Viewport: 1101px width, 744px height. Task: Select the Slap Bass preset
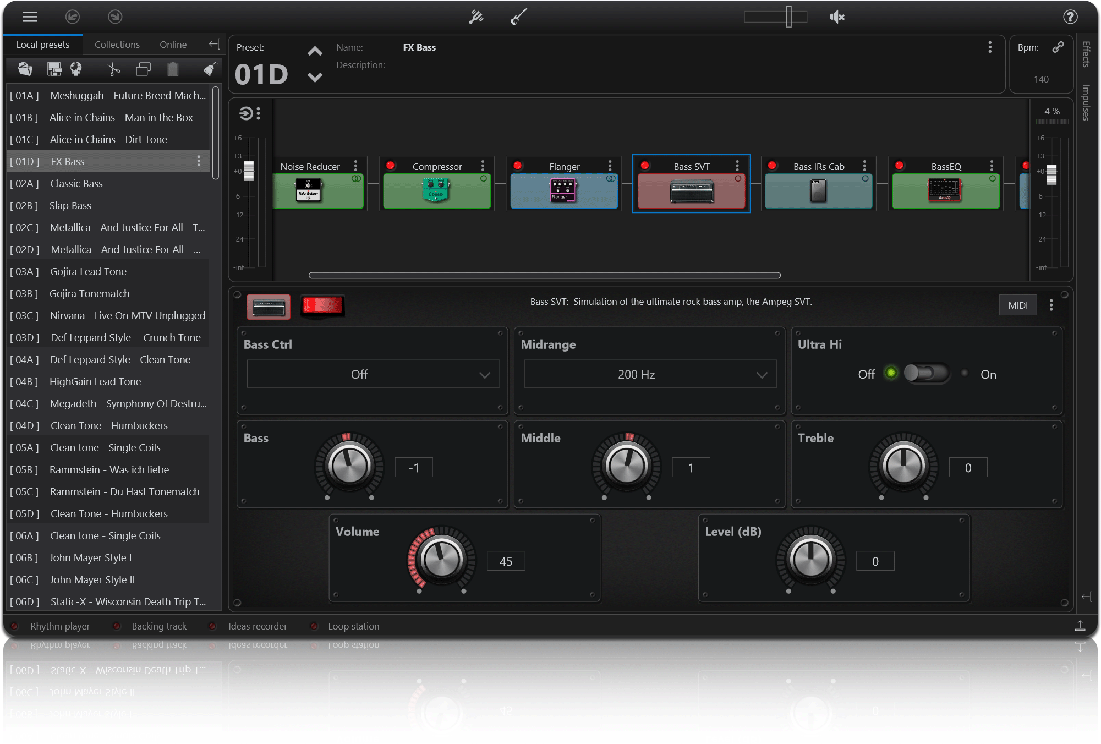pyautogui.click(x=70, y=205)
